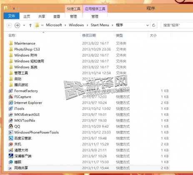Refresh the current folder view
This screenshot has width=193, height=175.
154,25
